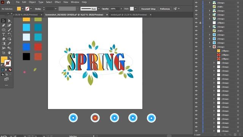The width and height of the screenshot is (243, 137).
Task: Select the Gradient tool
Action: tap(3, 43)
